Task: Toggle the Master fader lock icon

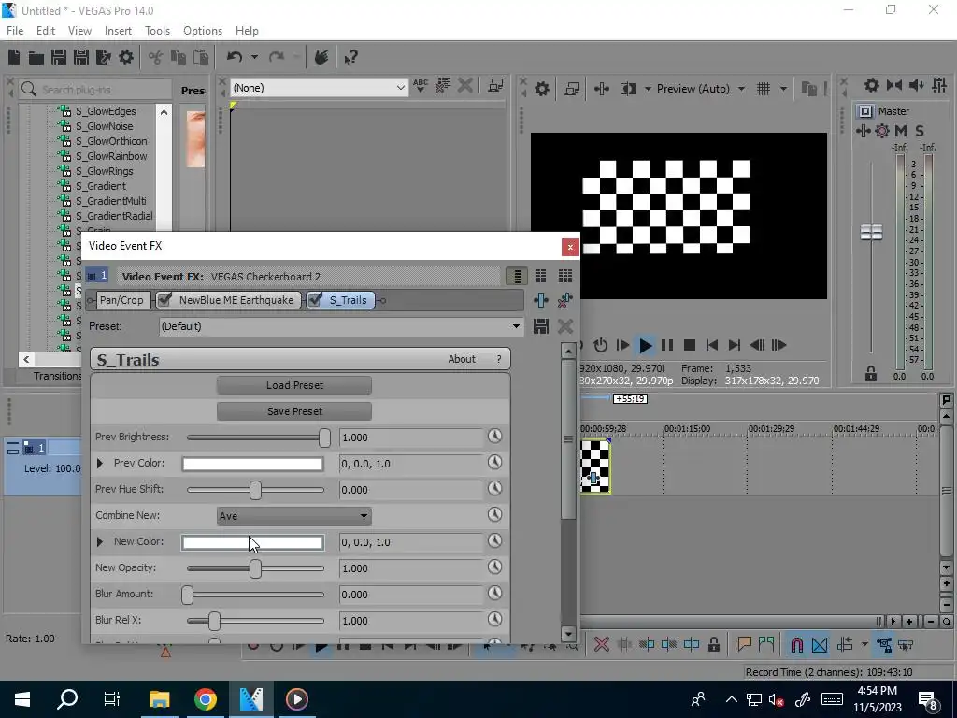Action: pos(871,374)
